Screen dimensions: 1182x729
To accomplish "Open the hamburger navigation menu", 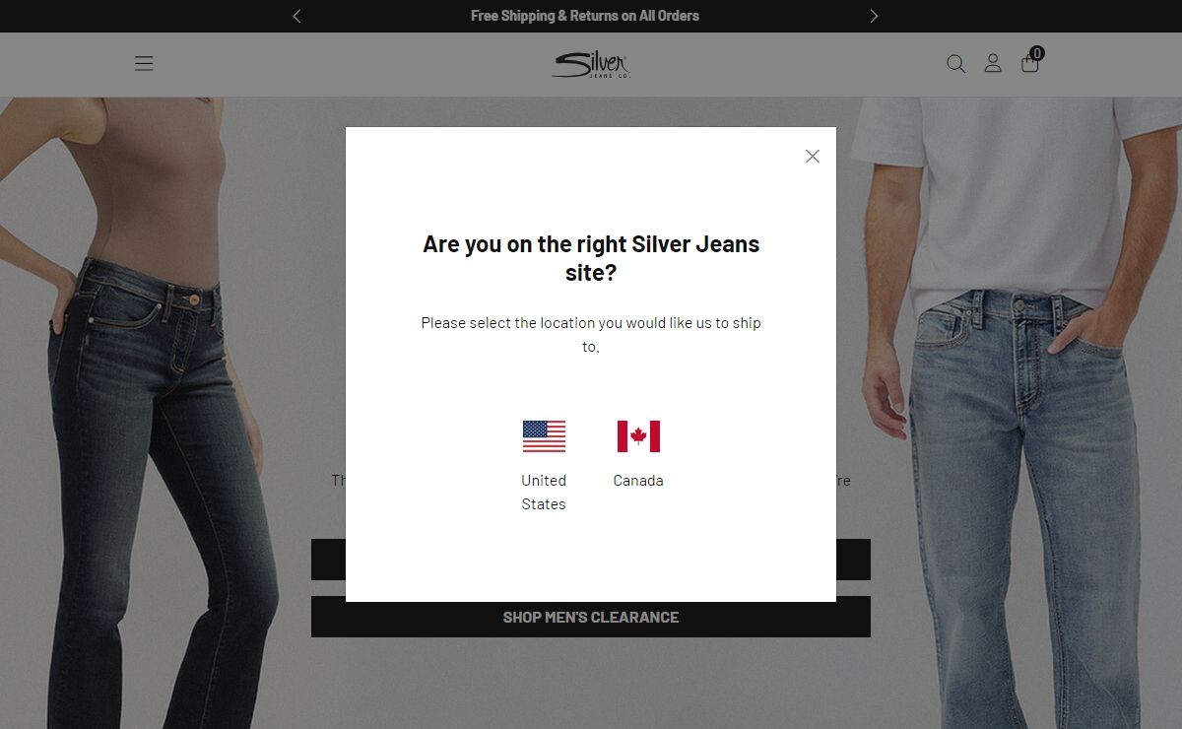I will (144, 64).
